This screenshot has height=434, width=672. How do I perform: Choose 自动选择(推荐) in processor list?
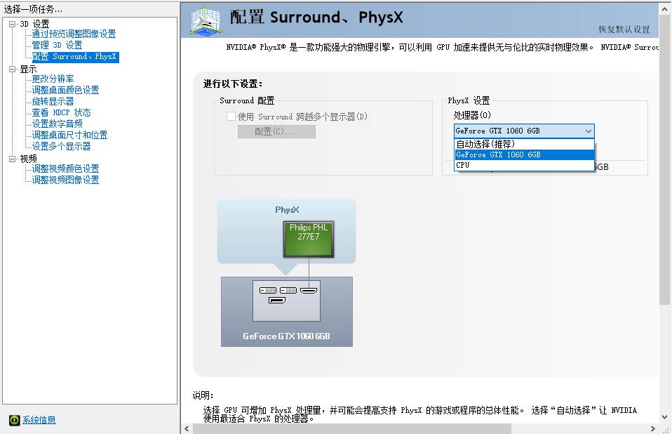coord(524,144)
